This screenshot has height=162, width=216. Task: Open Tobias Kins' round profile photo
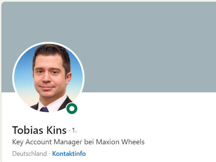48,78
